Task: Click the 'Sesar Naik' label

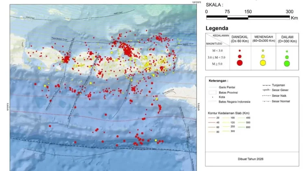Action: 279,96
